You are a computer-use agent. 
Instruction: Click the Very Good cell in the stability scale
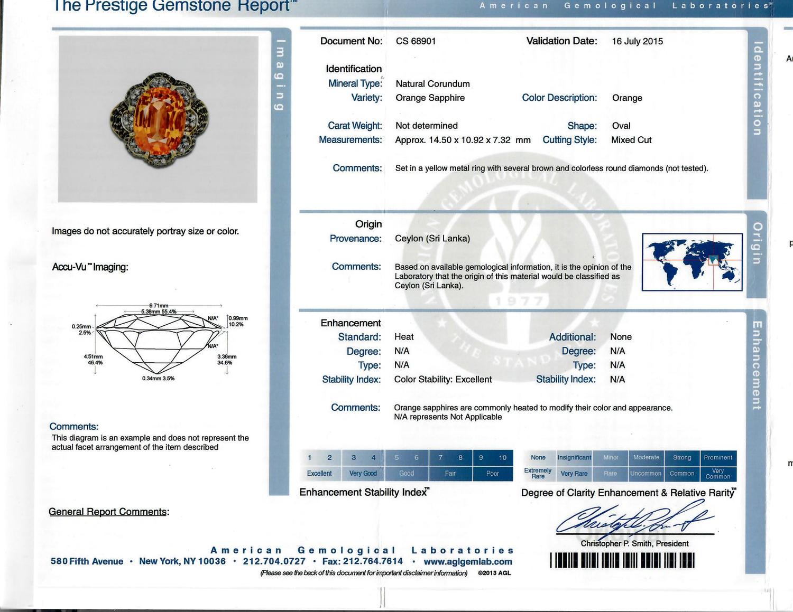click(x=363, y=474)
